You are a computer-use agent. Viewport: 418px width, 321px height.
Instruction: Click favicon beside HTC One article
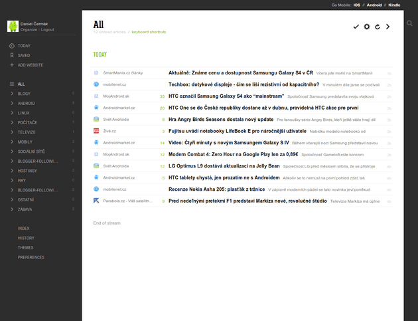[x=96, y=108]
